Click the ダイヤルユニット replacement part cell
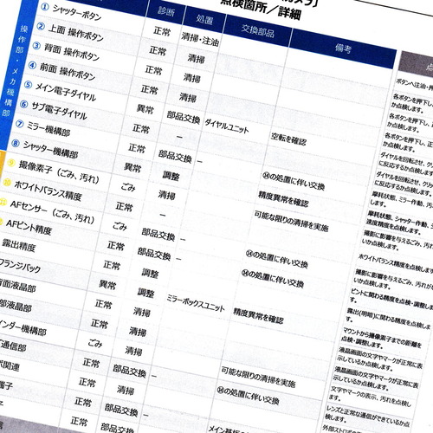The image size is (433, 433). [227, 126]
